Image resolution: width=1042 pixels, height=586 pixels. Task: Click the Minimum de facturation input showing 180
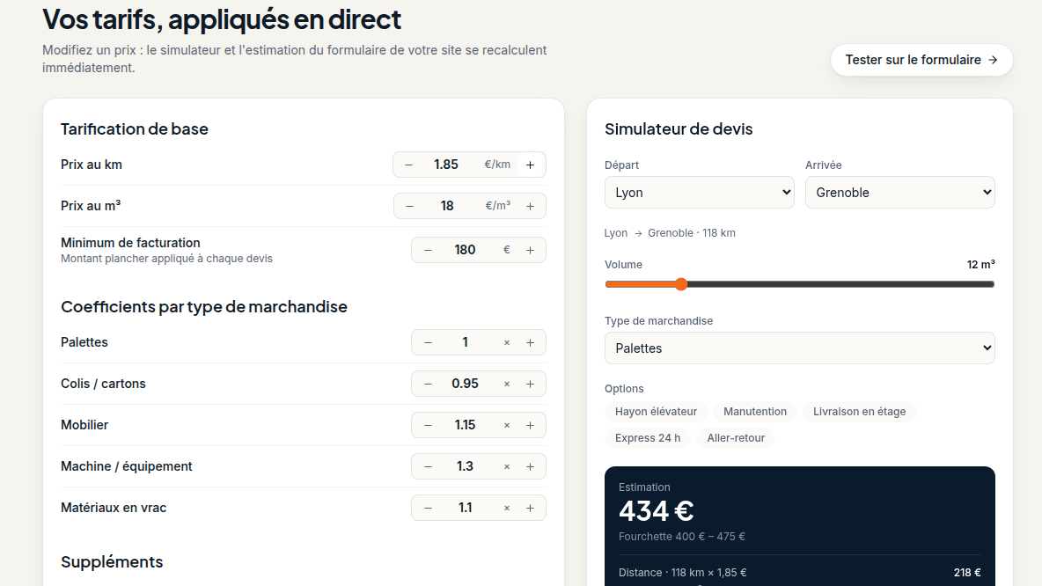pyautogui.click(x=466, y=251)
